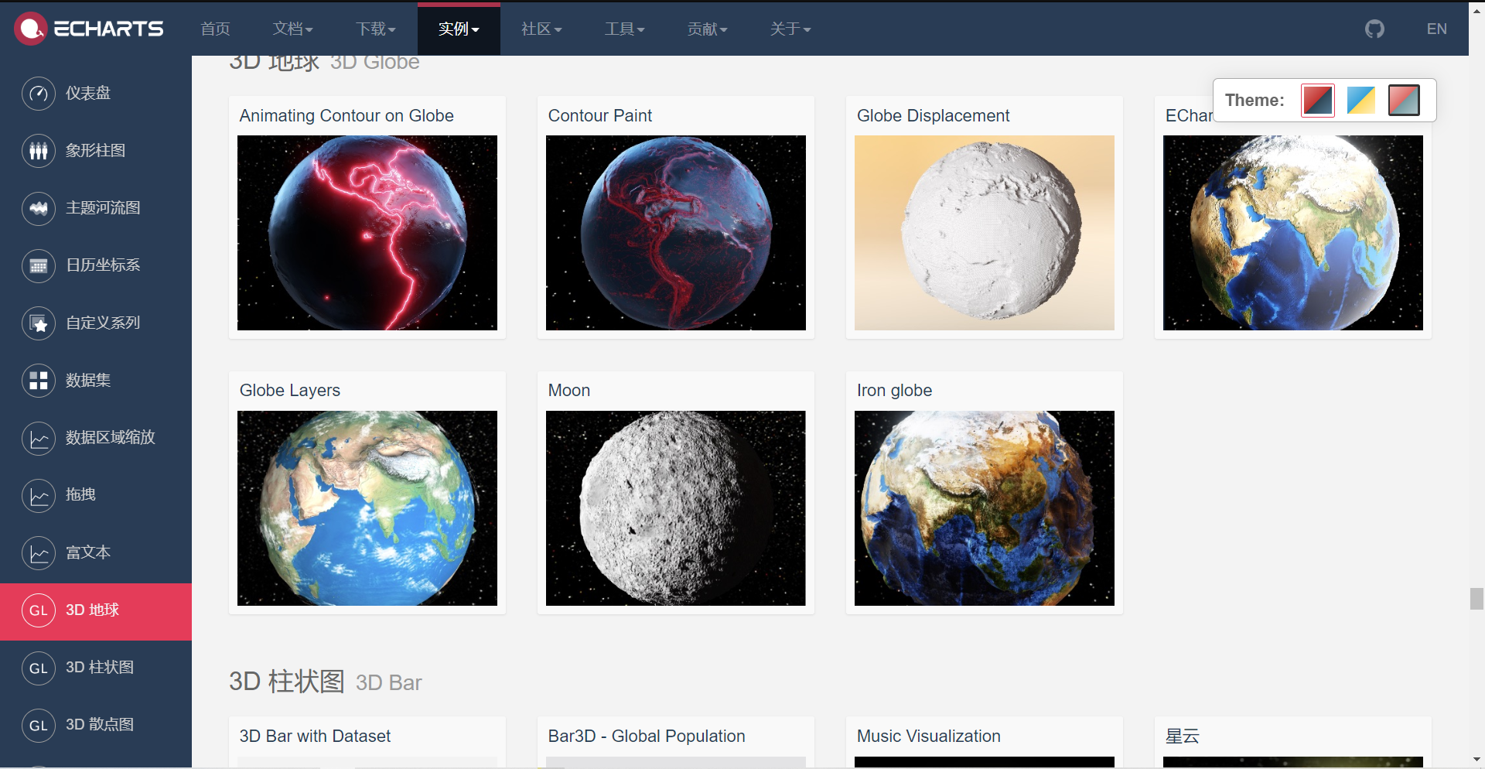Image resolution: width=1485 pixels, height=769 pixels.
Task: Open the 星云 example card
Action: 1293,743
